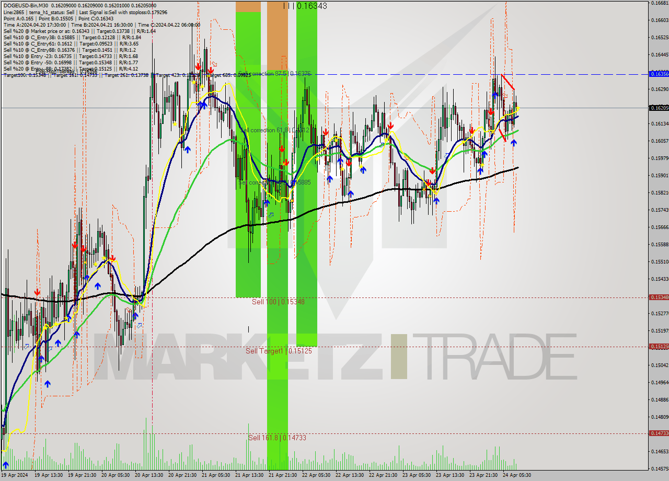Select the 0.15666 price axis value
The image size is (669, 481).
660,227
